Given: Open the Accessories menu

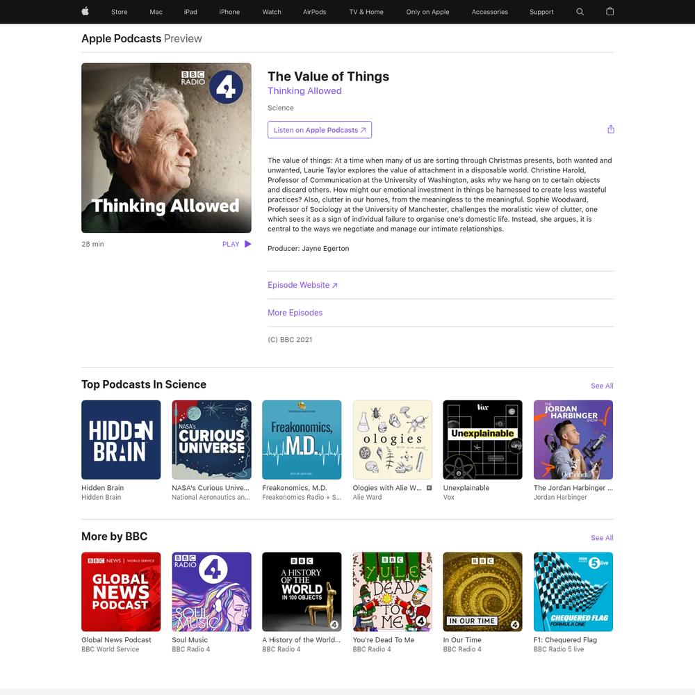Looking at the screenshot, I should (490, 12).
